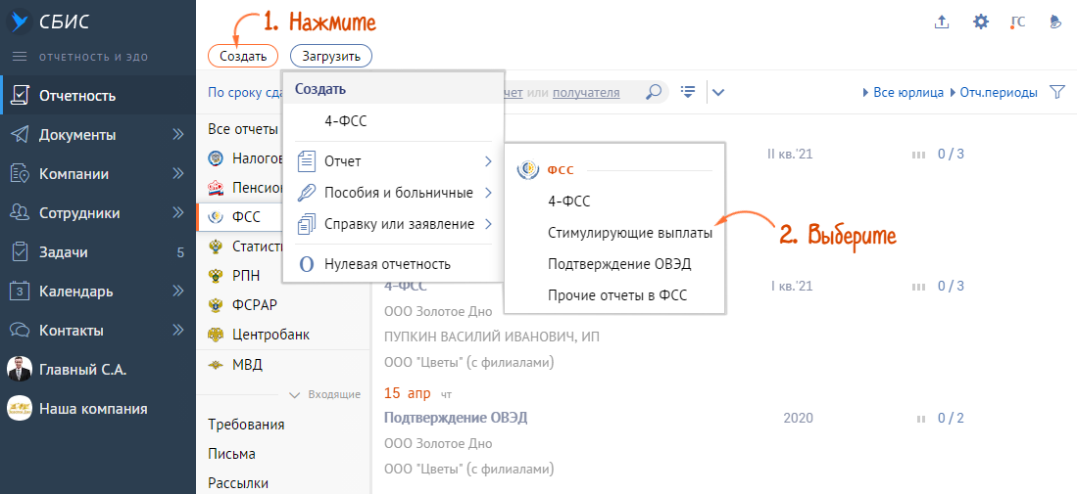Screen dimensions: 1077x494
Task: Click the filter funnel icon
Action: pos(1056,92)
